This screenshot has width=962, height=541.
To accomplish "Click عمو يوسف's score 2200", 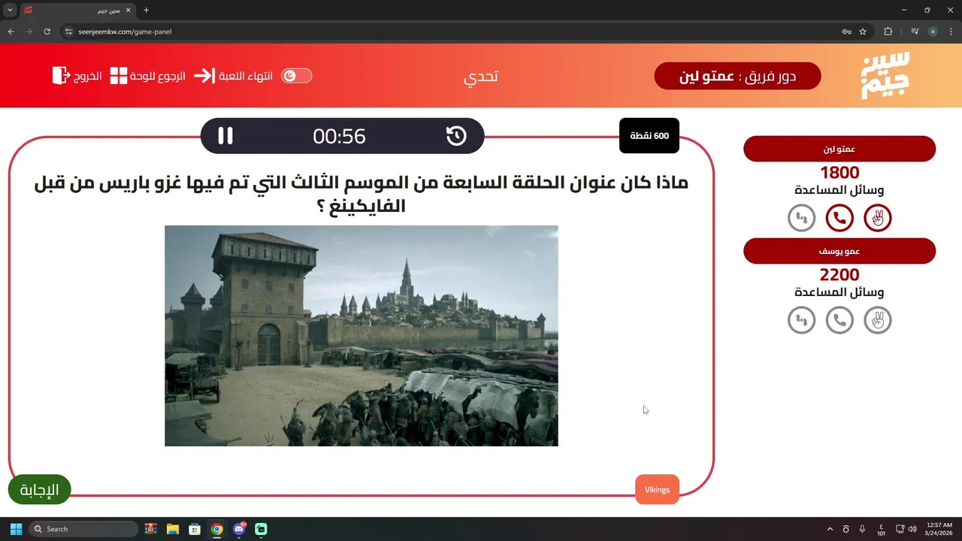I will click(x=839, y=275).
